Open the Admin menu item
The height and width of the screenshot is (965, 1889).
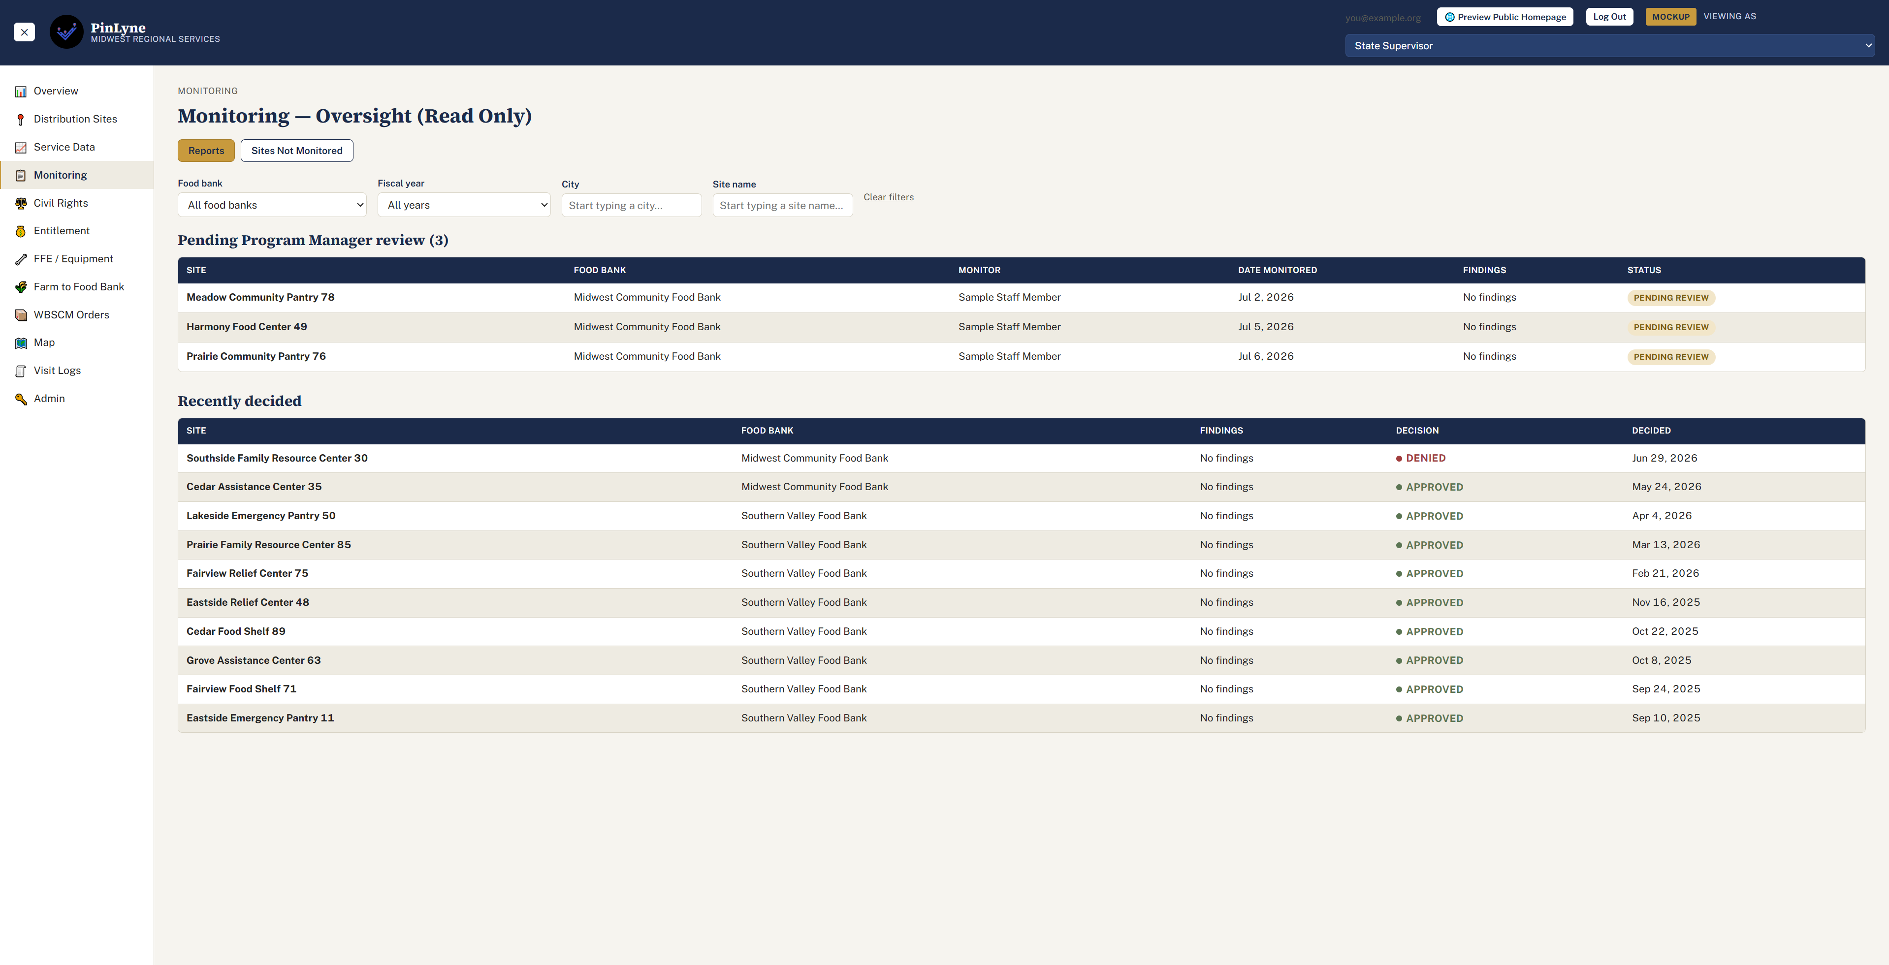click(76, 399)
